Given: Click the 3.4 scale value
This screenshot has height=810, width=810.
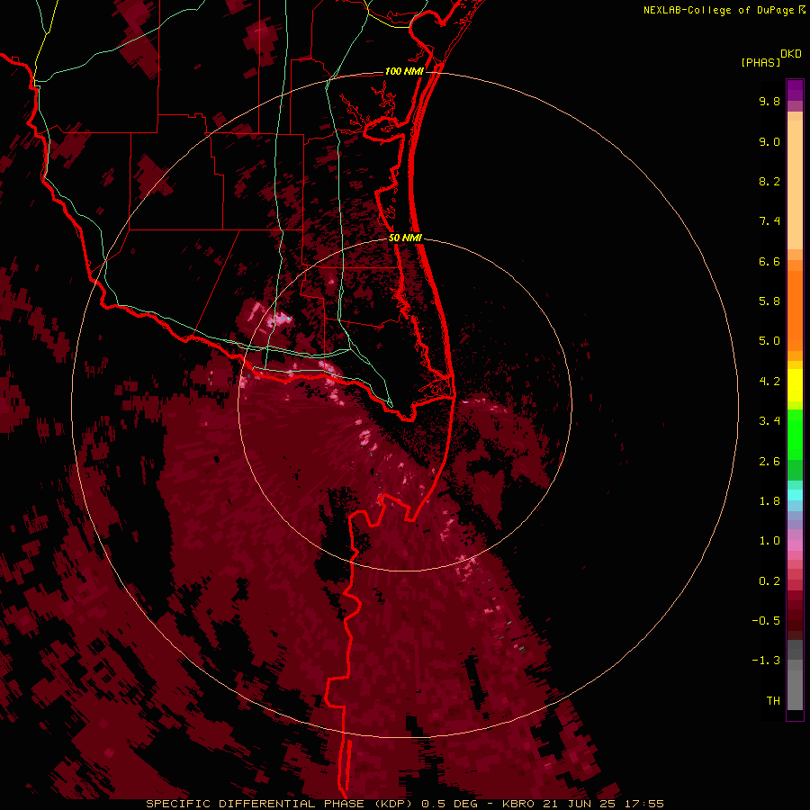Looking at the screenshot, I should click(769, 421).
